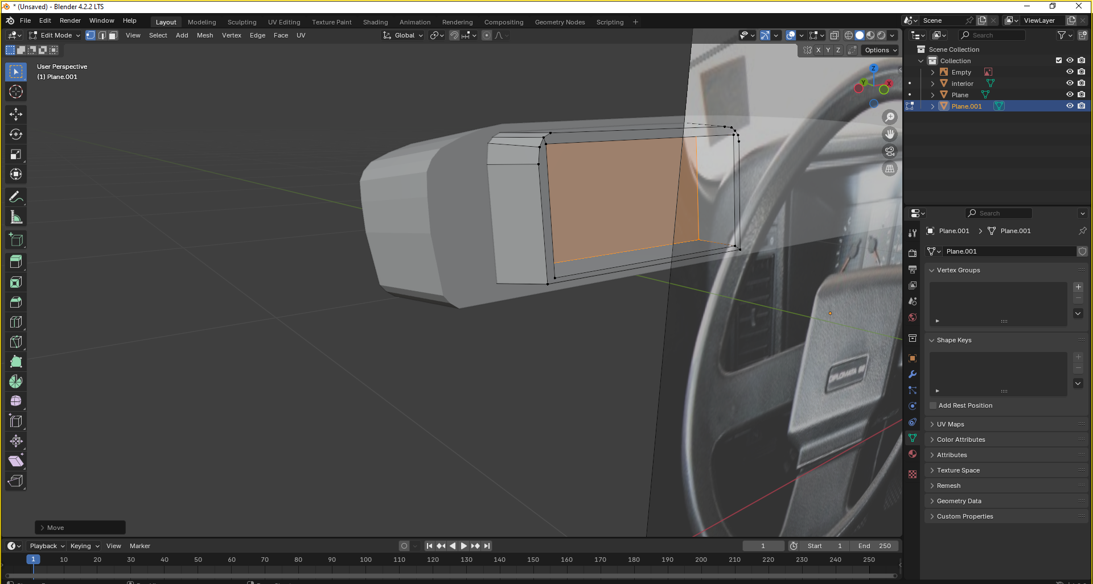This screenshot has height=584, width=1093.
Task: Toggle Collection exclude from view layer checkbox
Action: pos(1058,61)
